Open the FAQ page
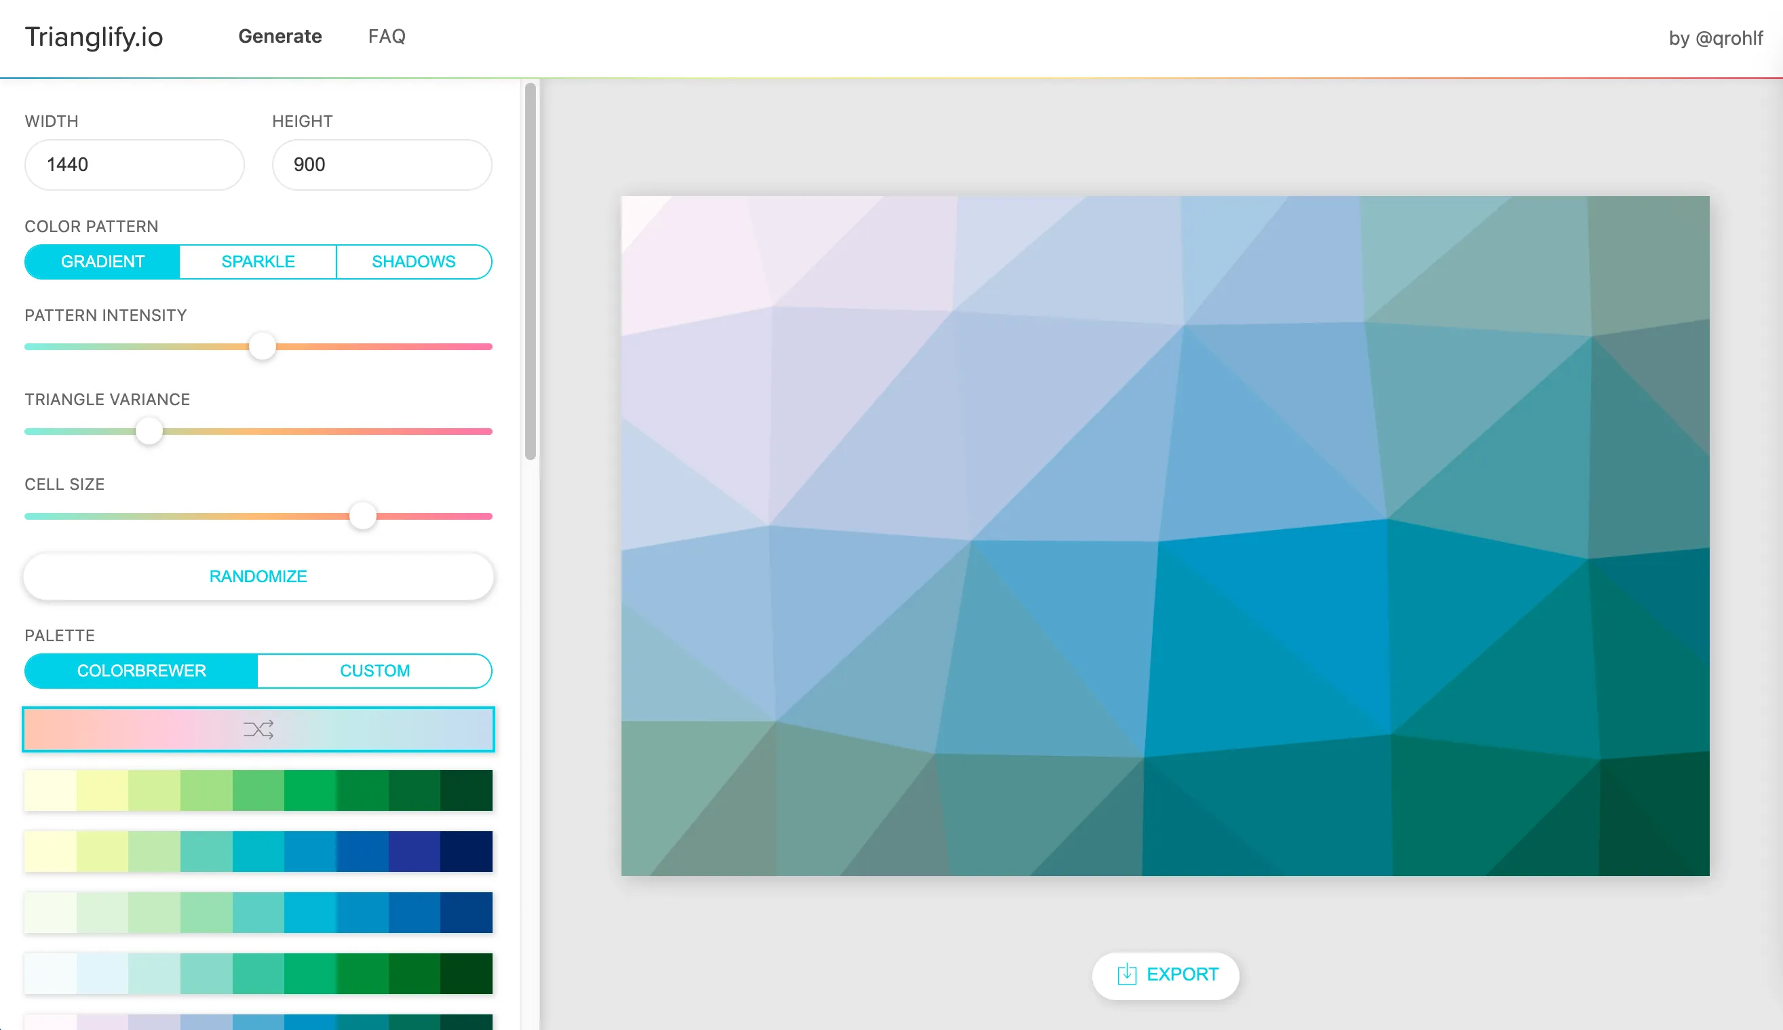The height and width of the screenshot is (1030, 1783). click(x=386, y=36)
